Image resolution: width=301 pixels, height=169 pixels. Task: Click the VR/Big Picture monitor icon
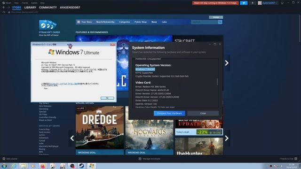click(282, 3)
